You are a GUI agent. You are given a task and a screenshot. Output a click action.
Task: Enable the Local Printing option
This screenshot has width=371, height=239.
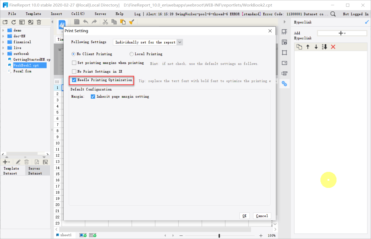coord(132,54)
